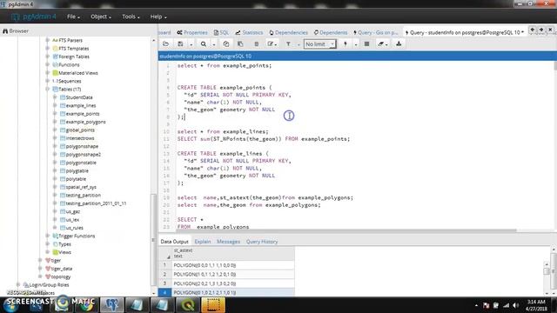The height and width of the screenshot is (313, 557).
Task: Select result row 2 POLYGON cell
Action: pyautogui.click(x=233, y=275)
